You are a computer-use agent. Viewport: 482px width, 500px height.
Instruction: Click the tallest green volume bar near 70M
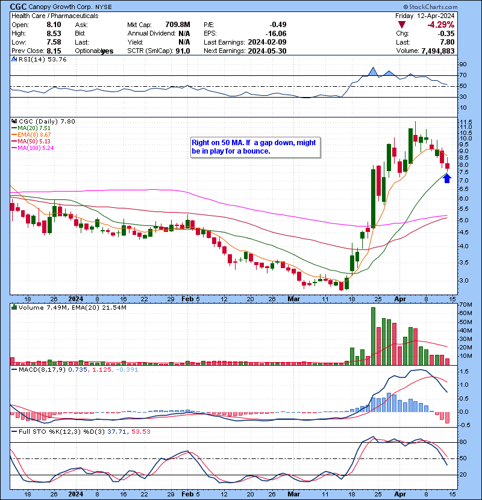click(x=373, y=336)
